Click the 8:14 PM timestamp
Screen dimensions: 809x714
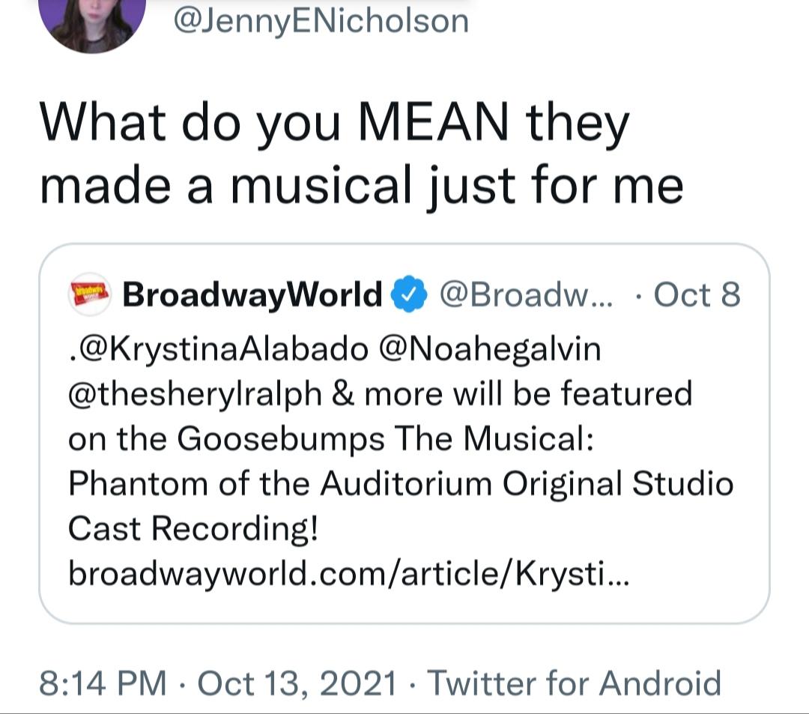[103, 683]
